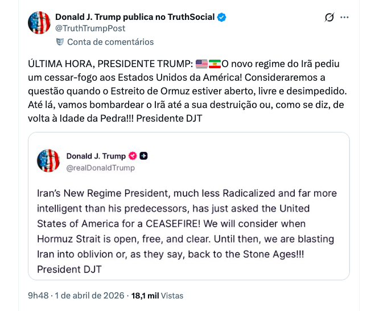Open the realDonaldTrump avatar in quoted post
Screen dimensions: 375x311
(48, 161)
